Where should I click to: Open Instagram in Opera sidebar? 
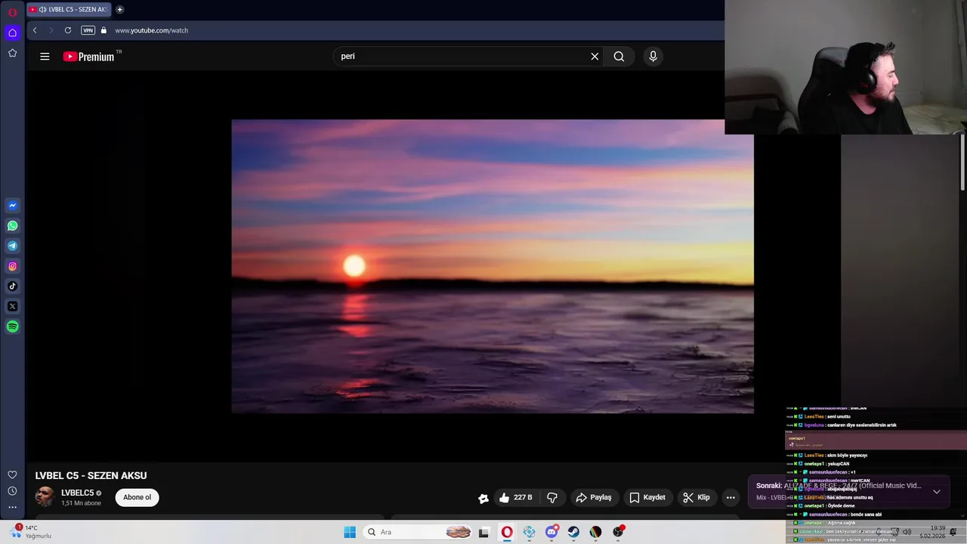click(x=12, y=266)
